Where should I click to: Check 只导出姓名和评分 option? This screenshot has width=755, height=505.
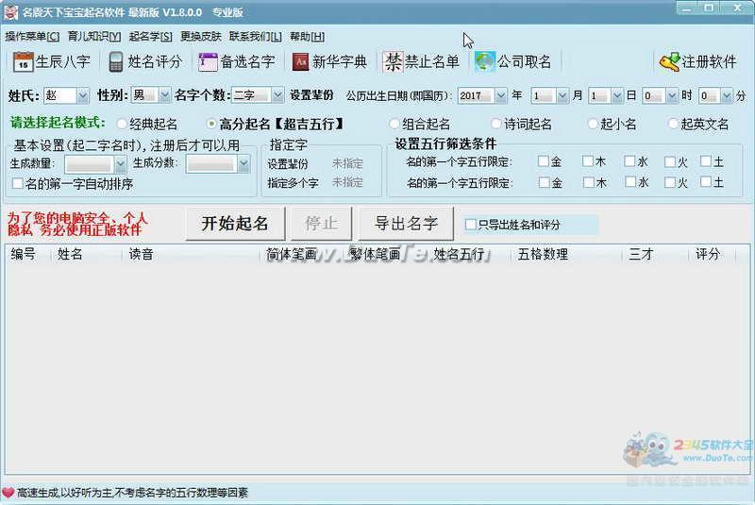pyautogui.click(x=471, y=225)
